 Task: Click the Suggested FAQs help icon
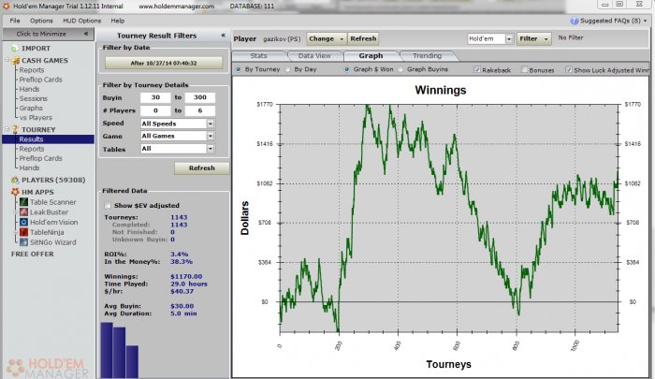click(575, 21)
